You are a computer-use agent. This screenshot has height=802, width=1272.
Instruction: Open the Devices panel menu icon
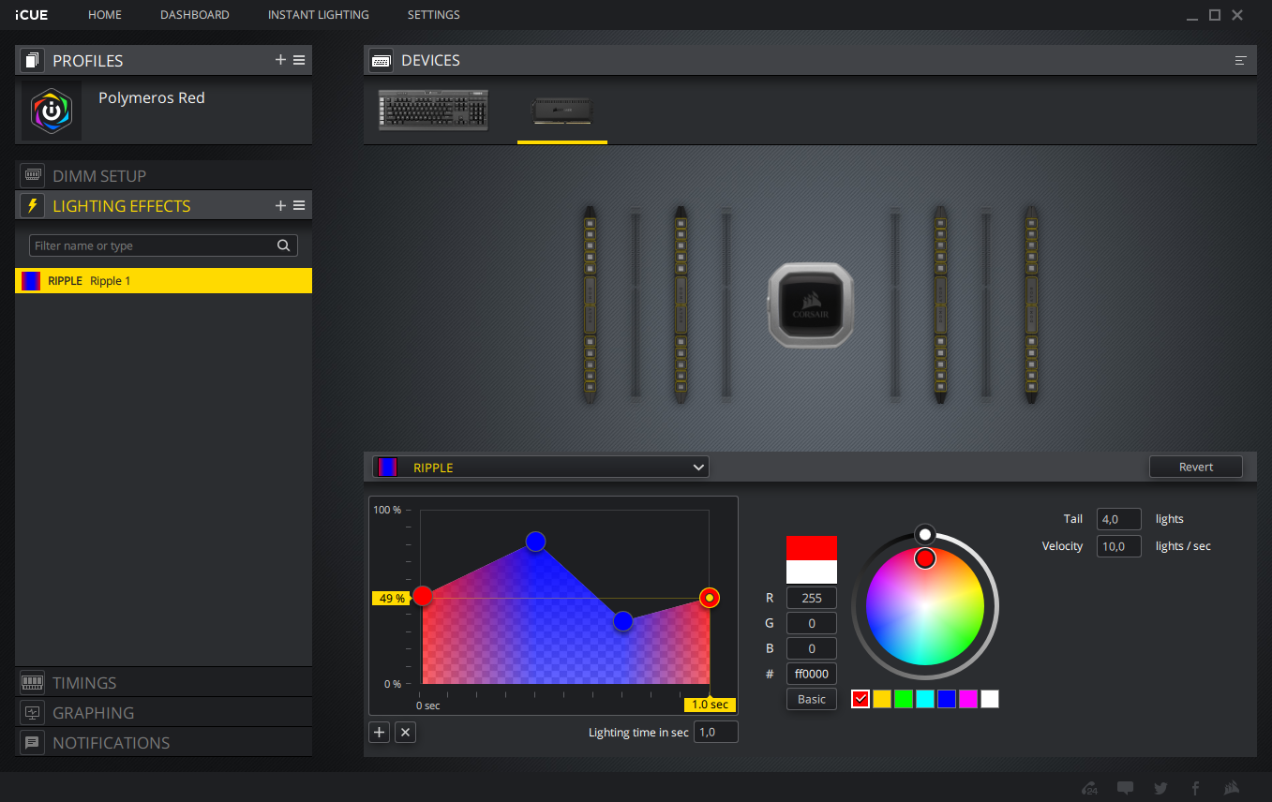1240,61
